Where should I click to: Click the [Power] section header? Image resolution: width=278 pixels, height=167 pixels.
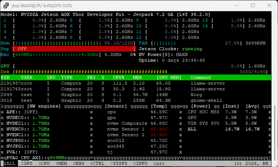pos(201,106)
